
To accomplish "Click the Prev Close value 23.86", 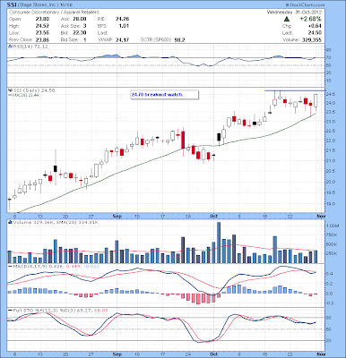I will (42, 39).
